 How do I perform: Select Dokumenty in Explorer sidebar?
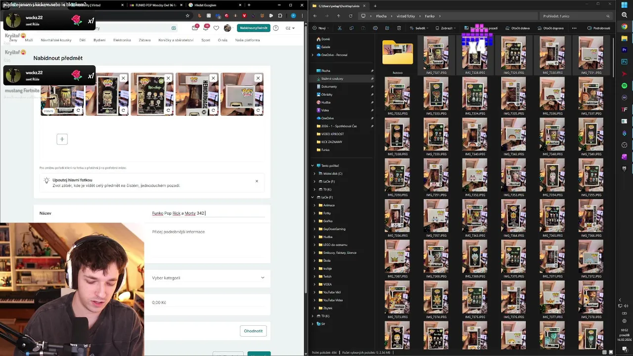tap(329, 87)
